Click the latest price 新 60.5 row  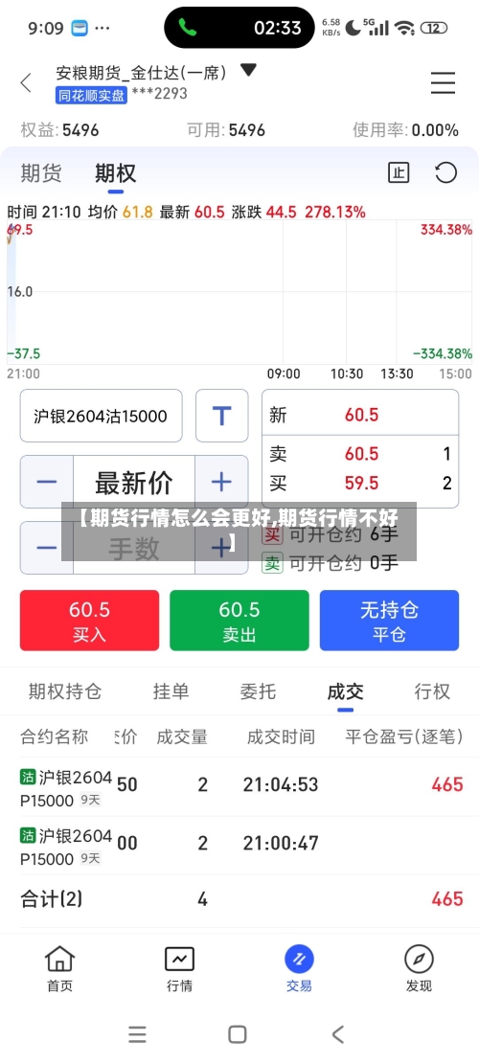click(x=360, y=415)
